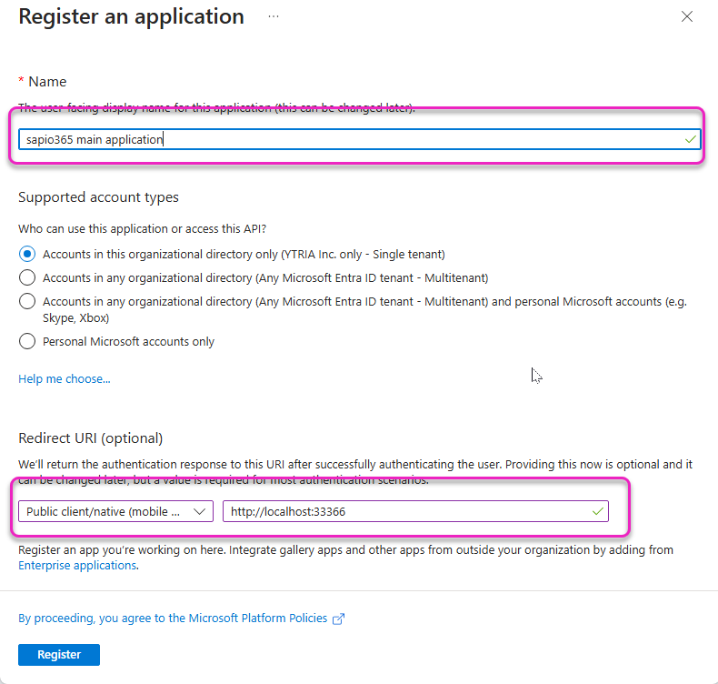The height and width of the screenshot is (684, 718).
Task: Click the ellipsis more options icon
Action: pos(274,16)
